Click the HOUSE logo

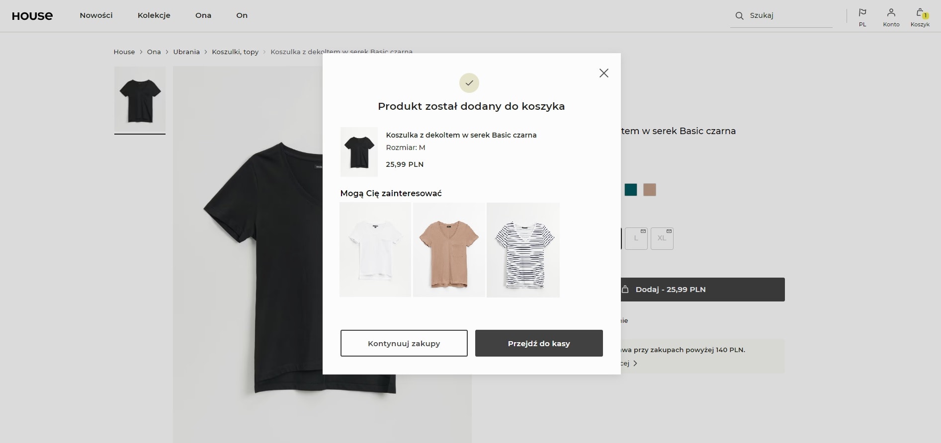pos(32,16)
